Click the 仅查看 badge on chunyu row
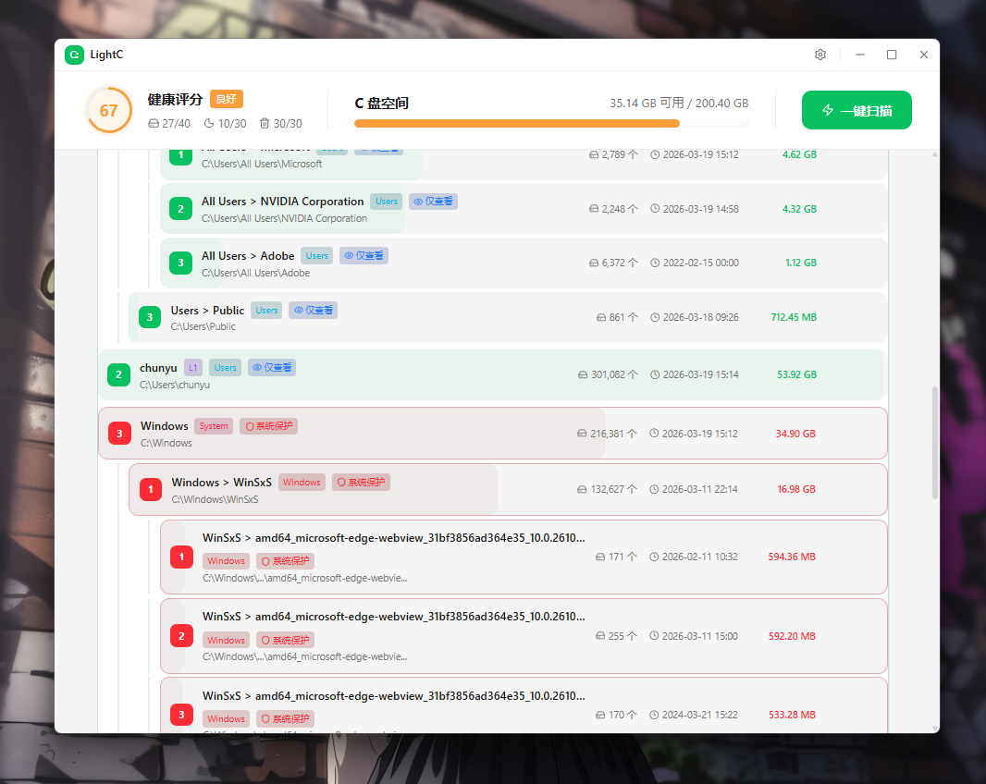 pos(272,367)
